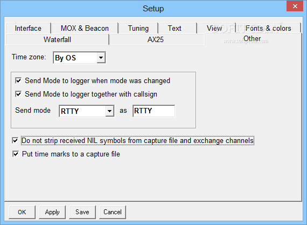Click the 'Time zone:' label
This screenshot has height=225, width=307.
click(x=29, y=57)
